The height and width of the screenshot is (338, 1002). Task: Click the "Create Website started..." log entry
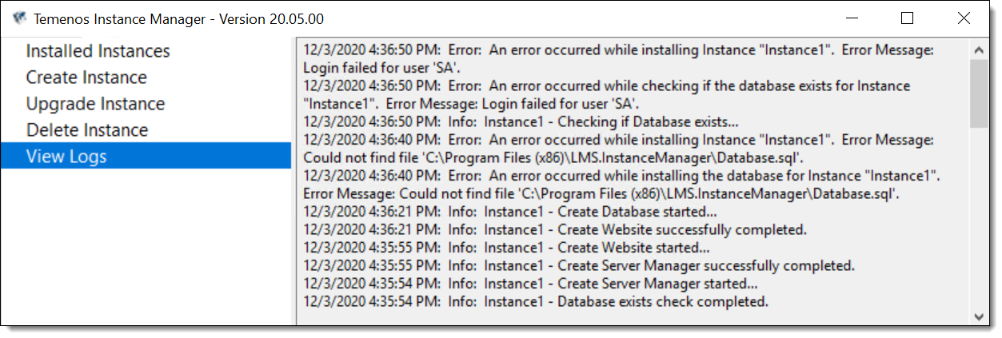[507, 248]
